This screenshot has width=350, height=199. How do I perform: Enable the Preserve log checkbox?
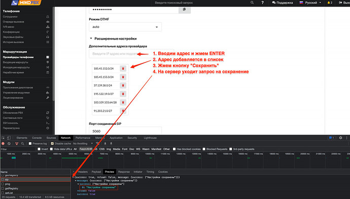click(30, 144)
